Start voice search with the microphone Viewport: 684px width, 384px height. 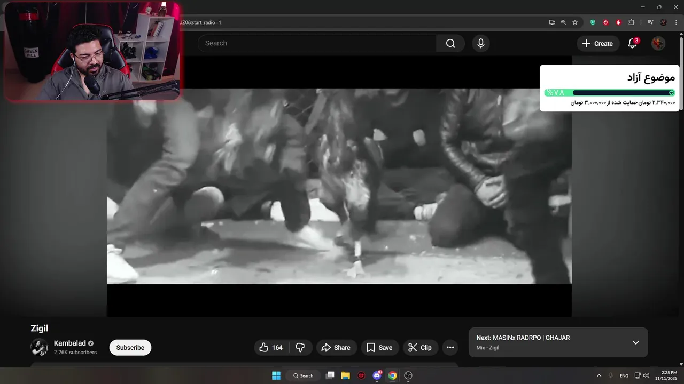(481, 43)
